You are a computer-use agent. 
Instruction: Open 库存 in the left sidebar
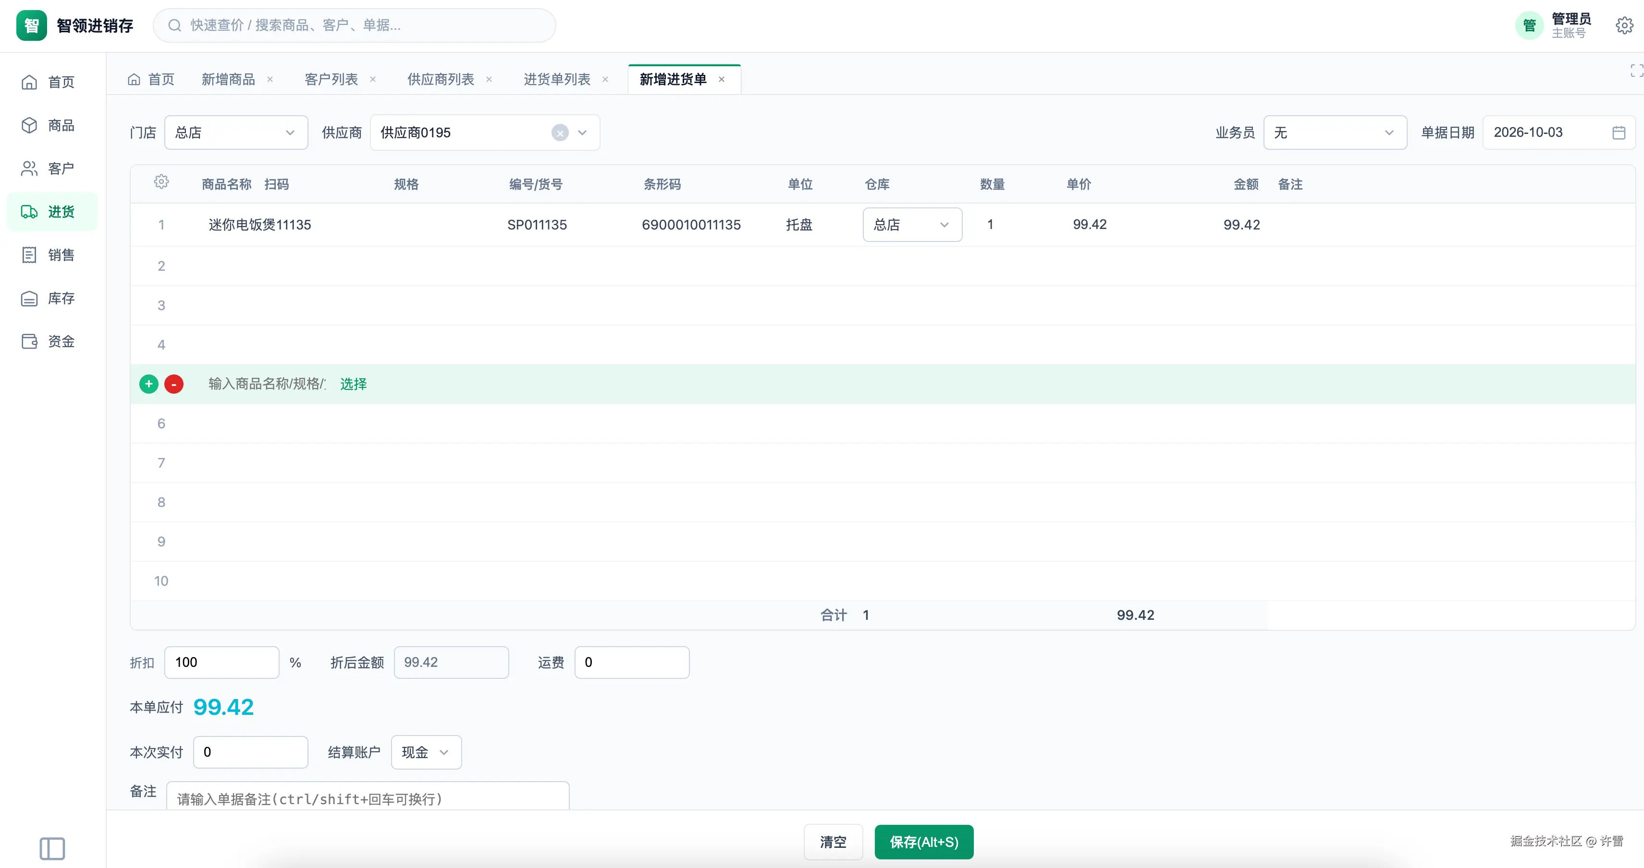click(x=52, y=299)
